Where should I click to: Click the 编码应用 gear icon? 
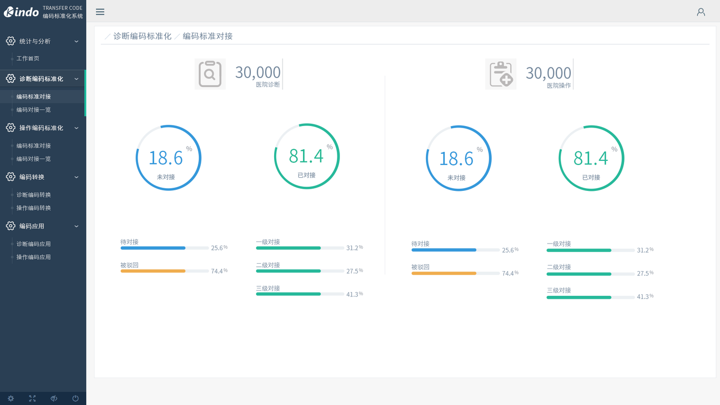point(11,226)
